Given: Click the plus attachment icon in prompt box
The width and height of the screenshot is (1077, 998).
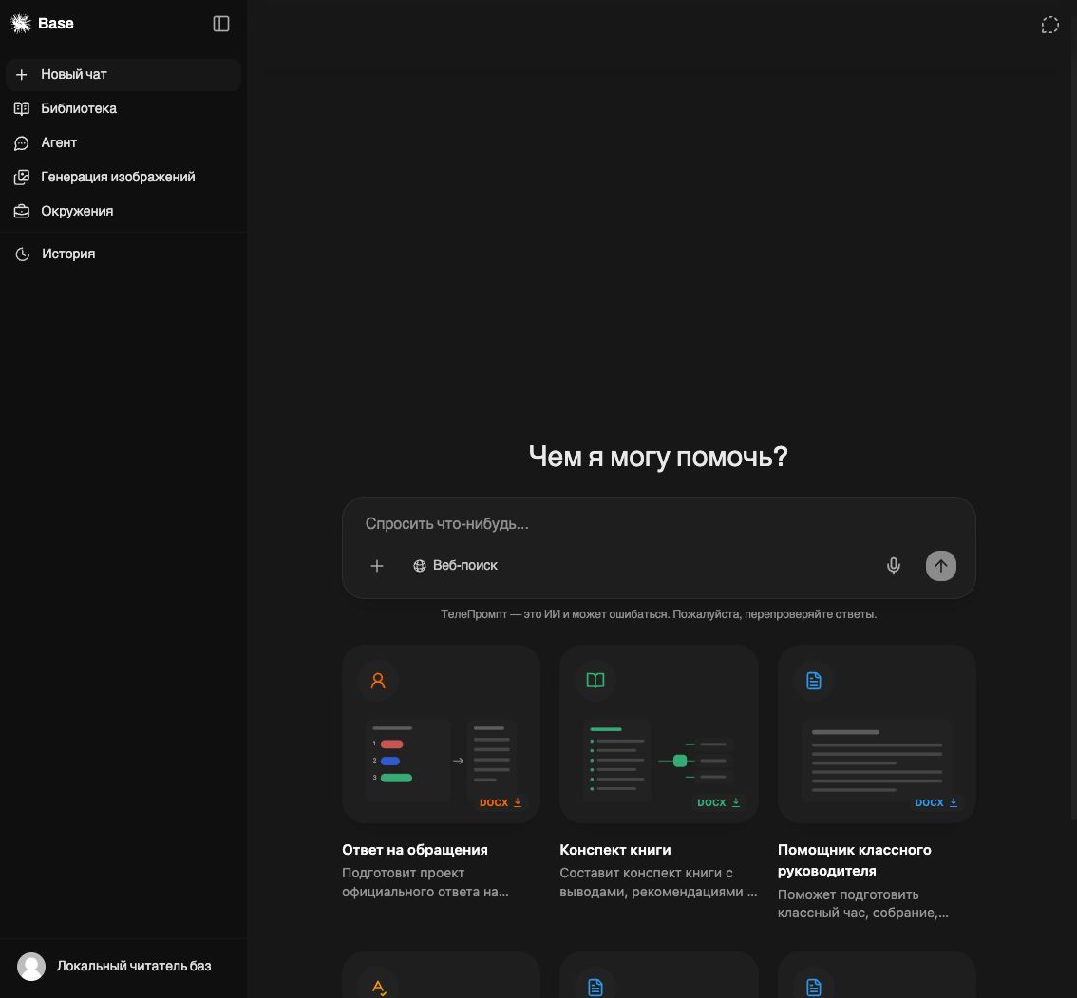Looking at the screenshot, I should pos(377,566).
